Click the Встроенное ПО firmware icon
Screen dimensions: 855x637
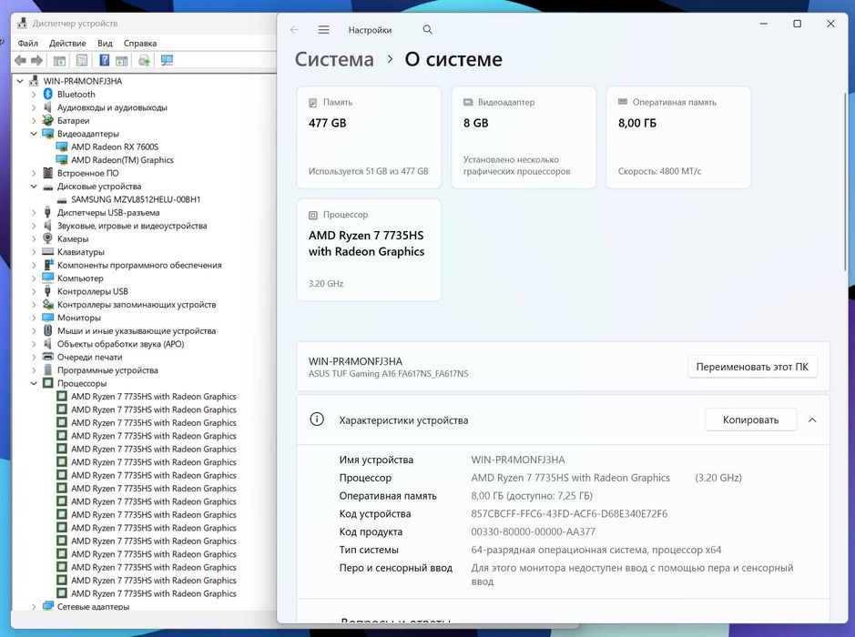(48, 173)
